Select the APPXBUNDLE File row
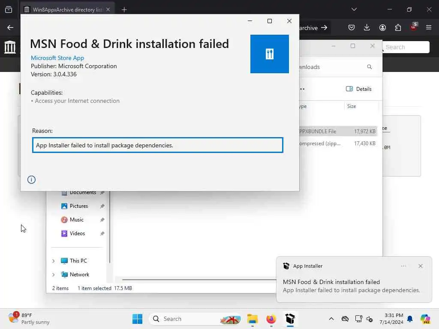Screen dimensions: 439x329 (338, 131)
